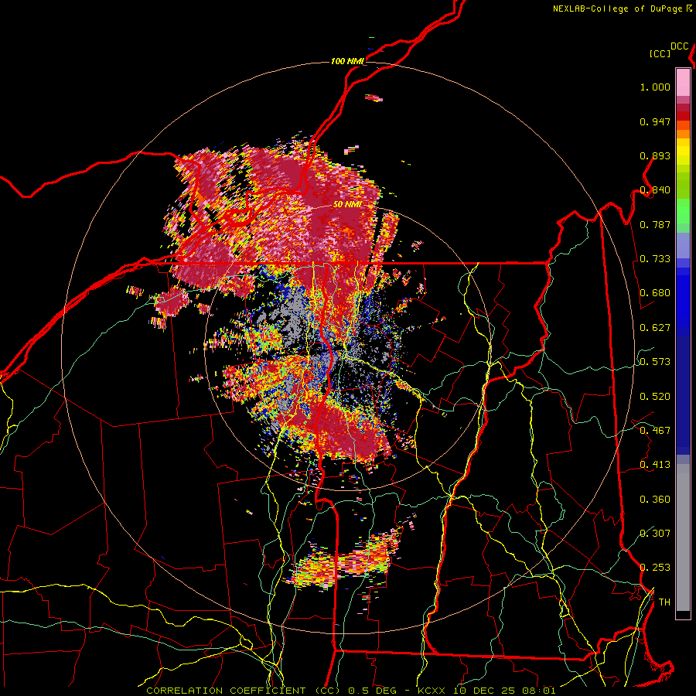Click the 0.360 scale value
The image size is (696, 696).
[x=655, y=500]
